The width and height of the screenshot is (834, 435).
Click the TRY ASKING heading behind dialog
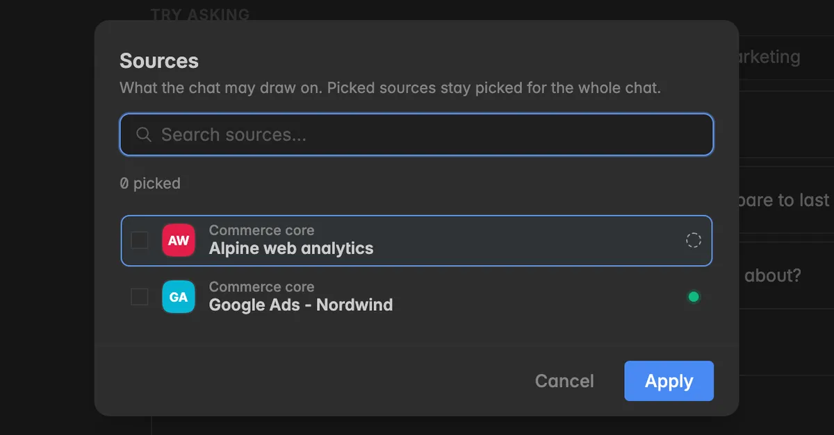200,14
